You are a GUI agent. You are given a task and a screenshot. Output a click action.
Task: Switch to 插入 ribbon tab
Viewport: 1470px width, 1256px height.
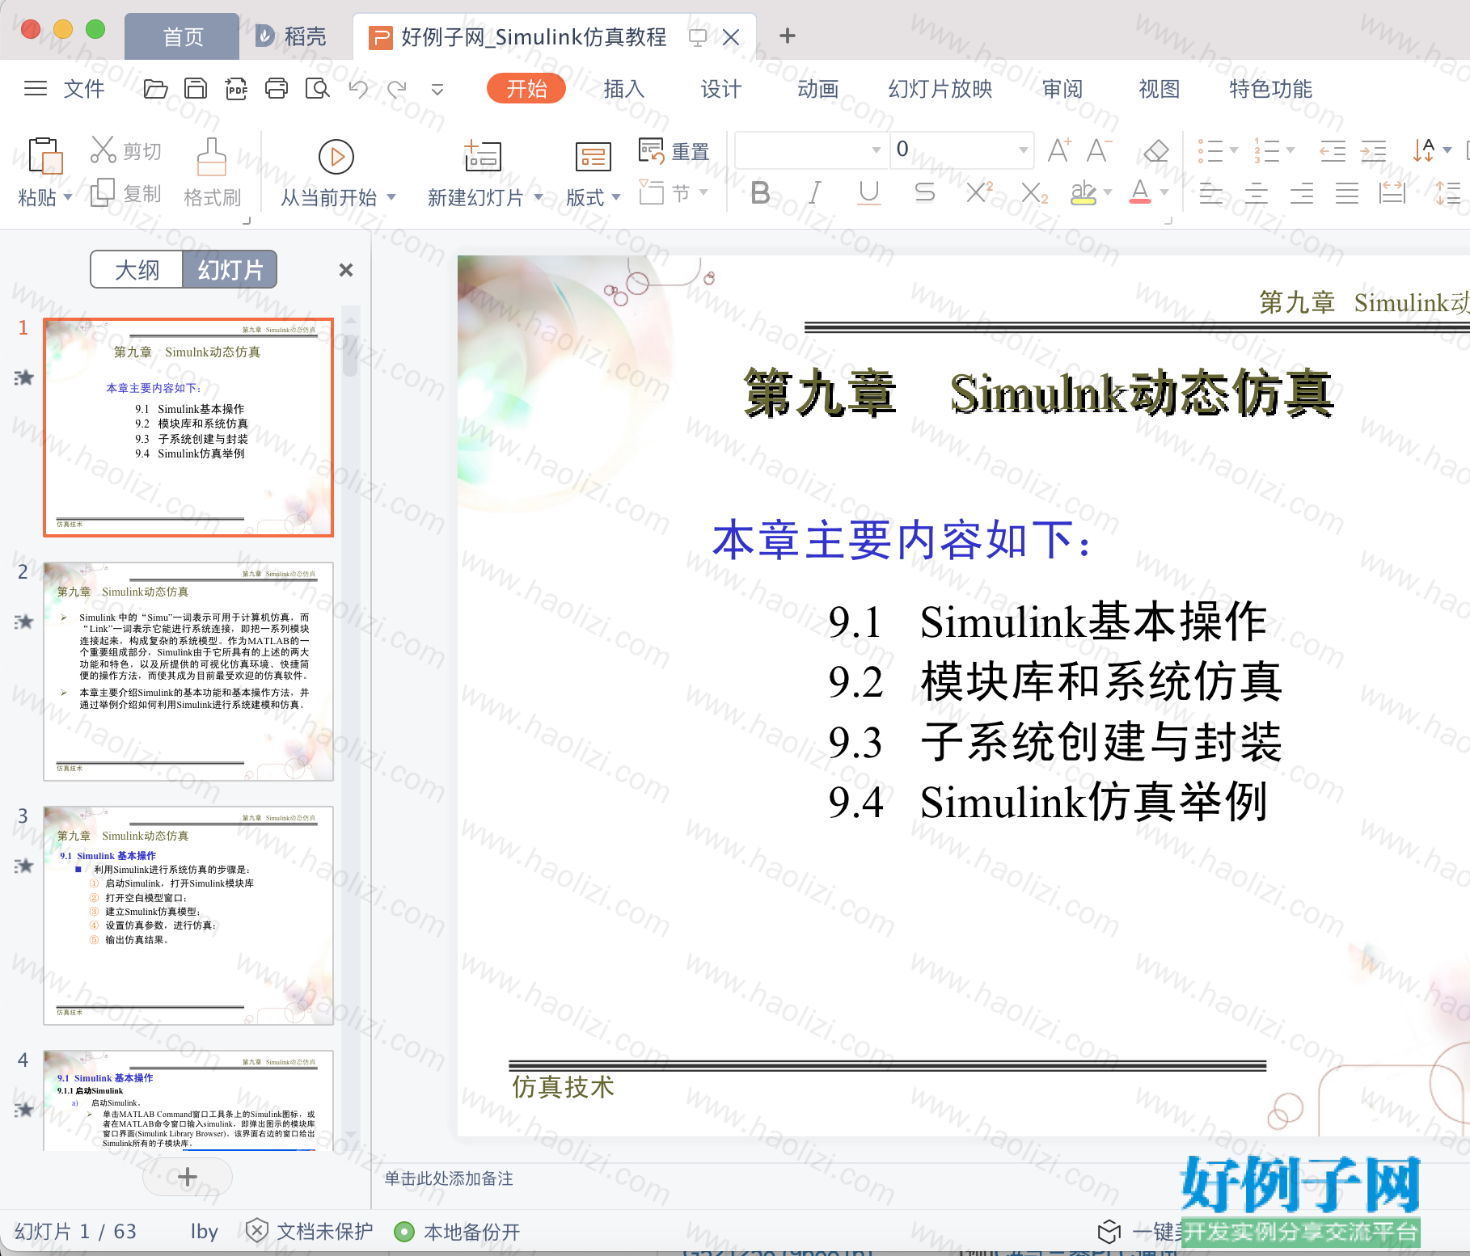(x=624, y=89)
